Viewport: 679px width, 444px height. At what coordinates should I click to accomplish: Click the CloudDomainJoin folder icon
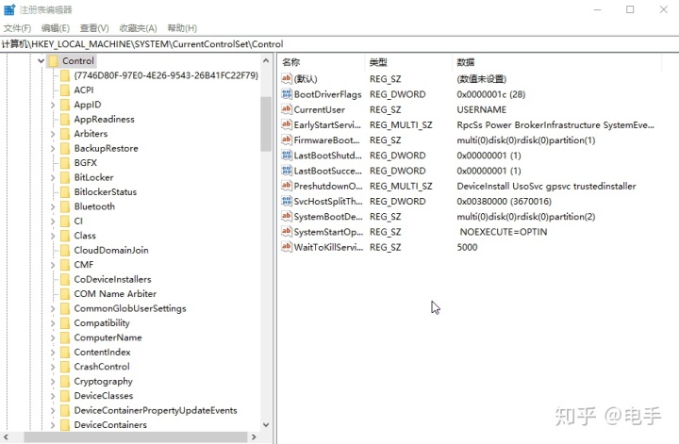click(65, 250)
